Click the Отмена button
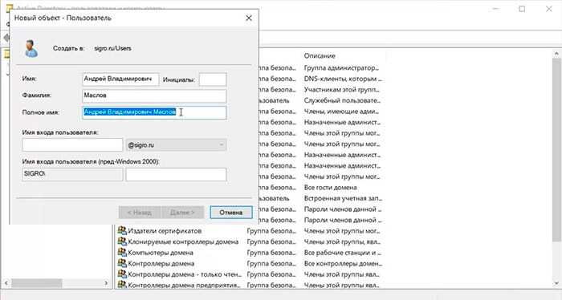This screenshot has height=300, width=562. point(231,213)
